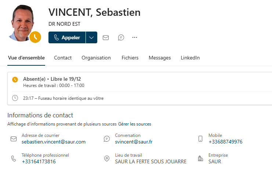Select the Vue d'ensemble tab
272x171 pixels.
click(x=26, y=58)
